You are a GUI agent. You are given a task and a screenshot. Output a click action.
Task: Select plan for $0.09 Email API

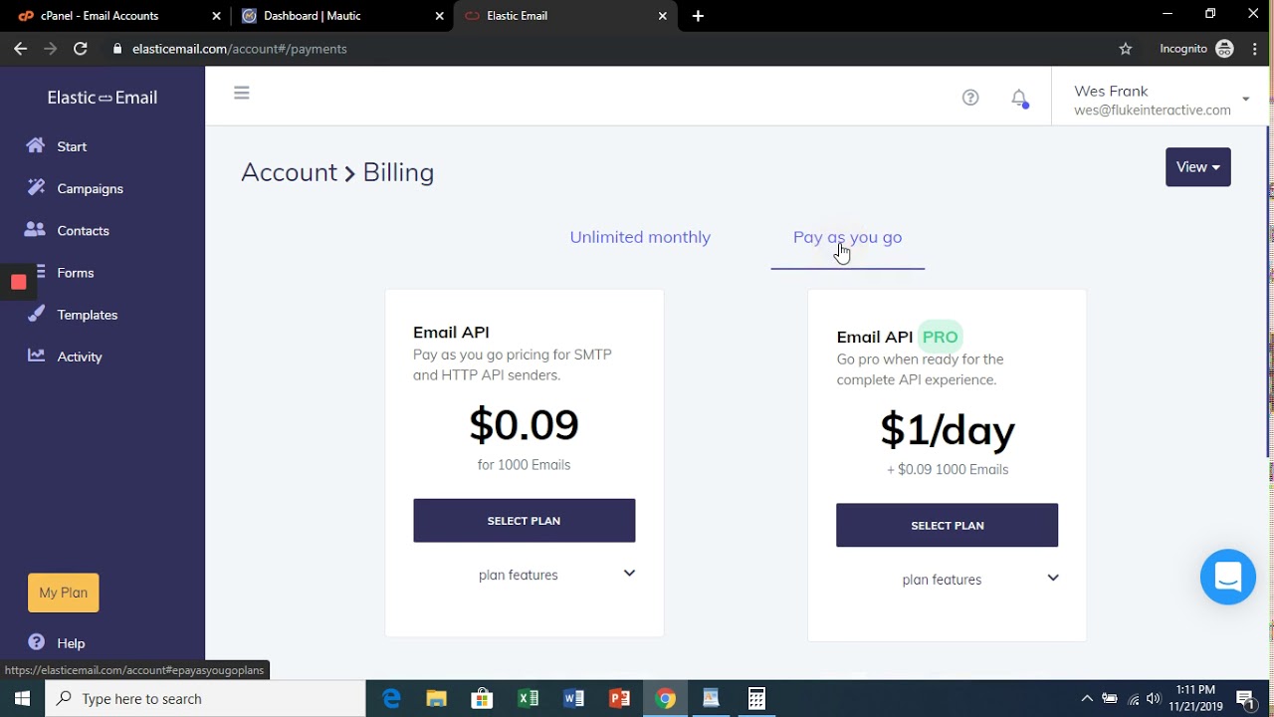524,521
